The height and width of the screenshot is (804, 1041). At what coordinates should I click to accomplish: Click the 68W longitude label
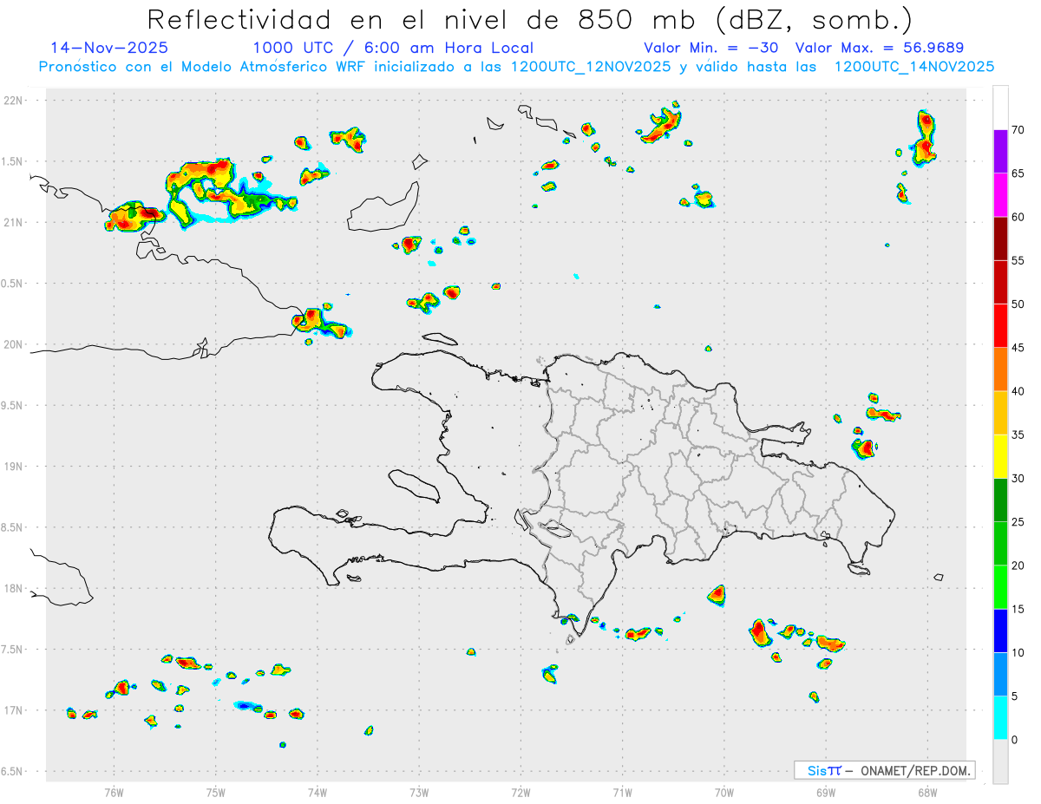[x=927, y=791]
